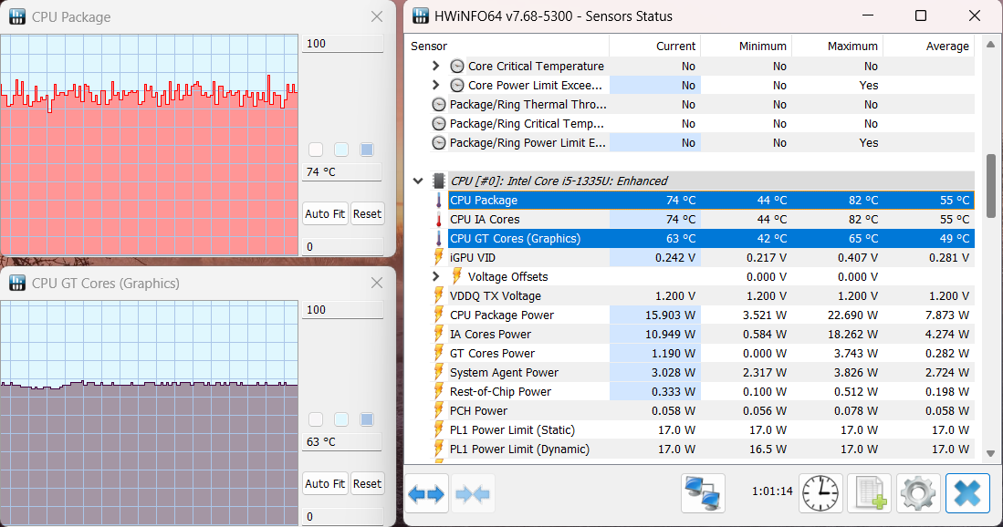Image resolution: width=1003 pixels, height=527 pixels.
Task: Click the HWiNFO64 title bar app icon
Action: (x=420, y=16)
